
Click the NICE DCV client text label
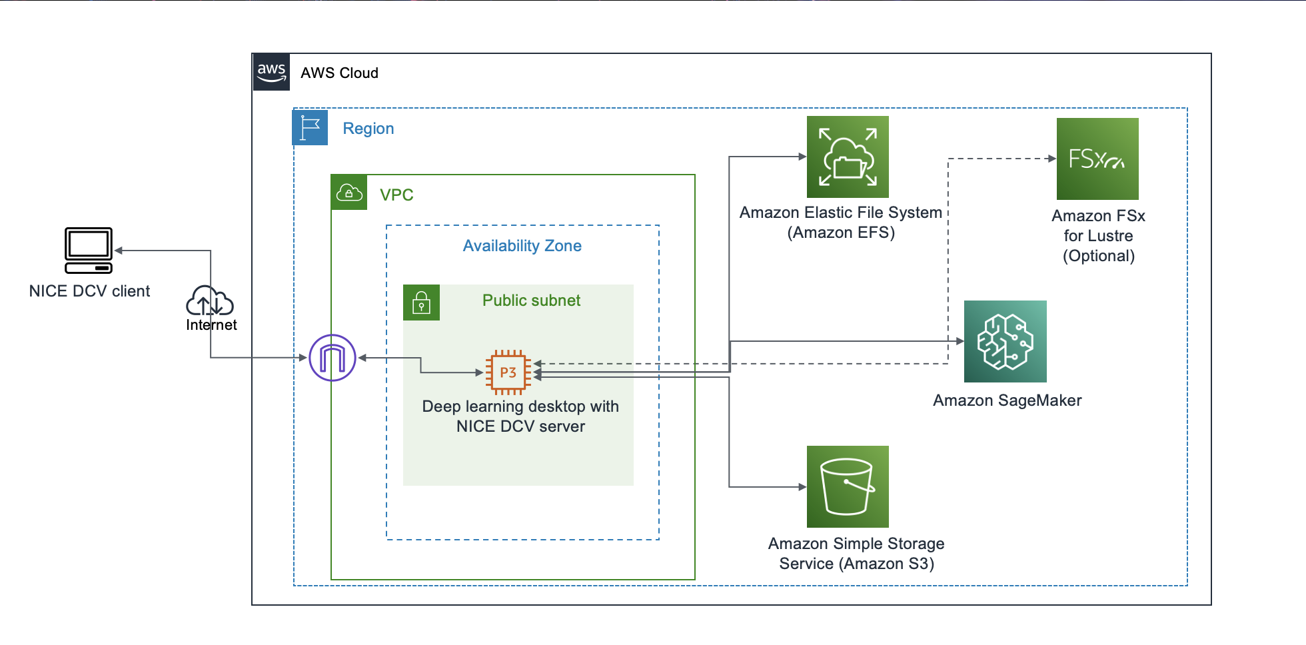pyautogui.click(x=89, y=291)
